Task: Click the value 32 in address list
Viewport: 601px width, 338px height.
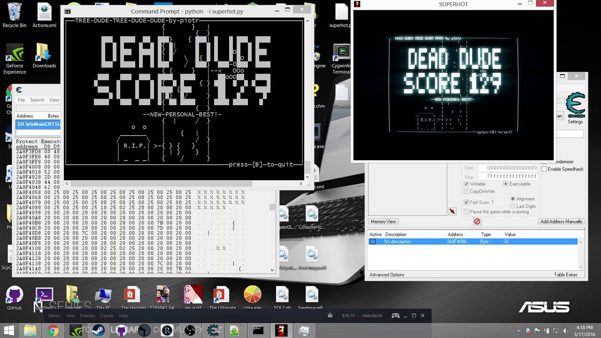Action: pos(507,241)
